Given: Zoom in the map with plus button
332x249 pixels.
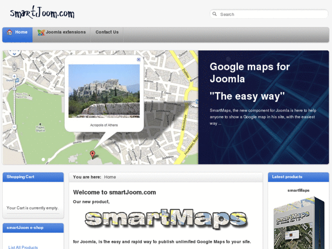Looking at the screenshot, I should (15, 76).
